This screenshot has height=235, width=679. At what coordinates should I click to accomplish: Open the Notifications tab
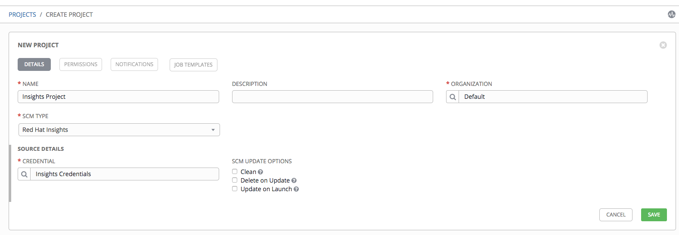tap(134, 64)
